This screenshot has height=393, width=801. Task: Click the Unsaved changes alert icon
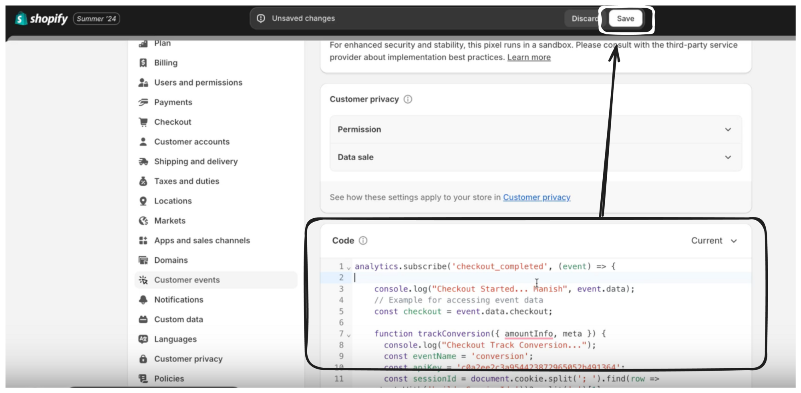coord(261,18)
